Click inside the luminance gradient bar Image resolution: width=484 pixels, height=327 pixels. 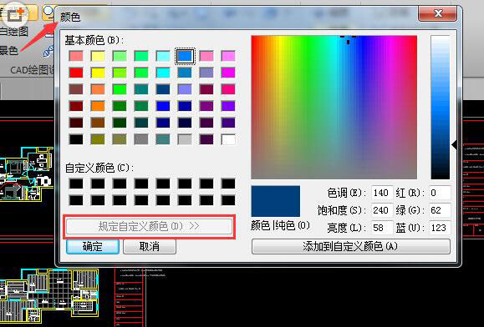(441, 107)
